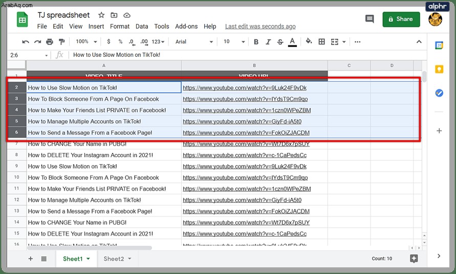
Task: Toggle bold formatting
Action: click(256, 42)
